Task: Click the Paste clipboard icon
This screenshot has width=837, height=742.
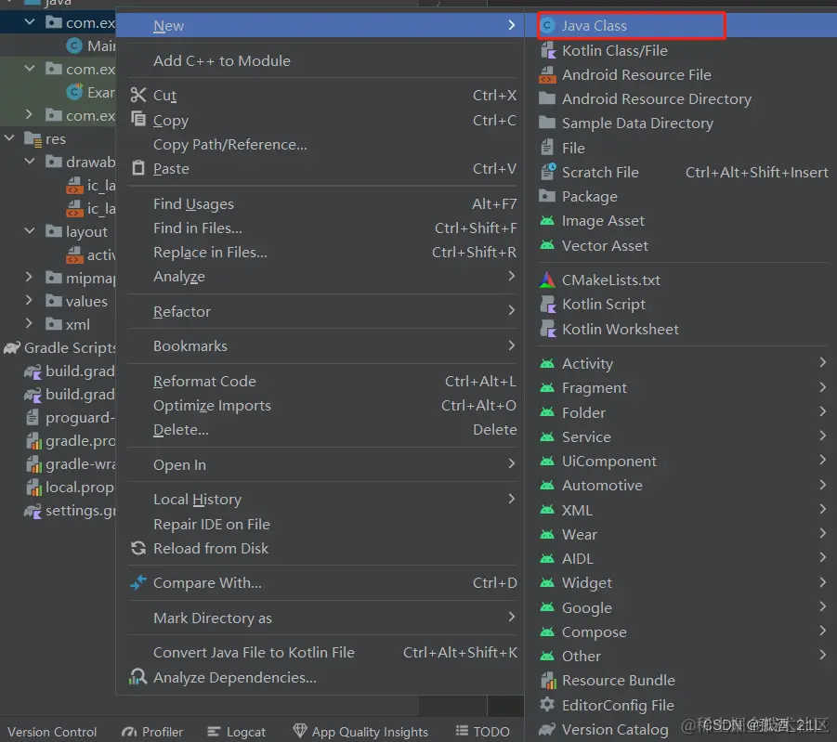Action: 138,168
